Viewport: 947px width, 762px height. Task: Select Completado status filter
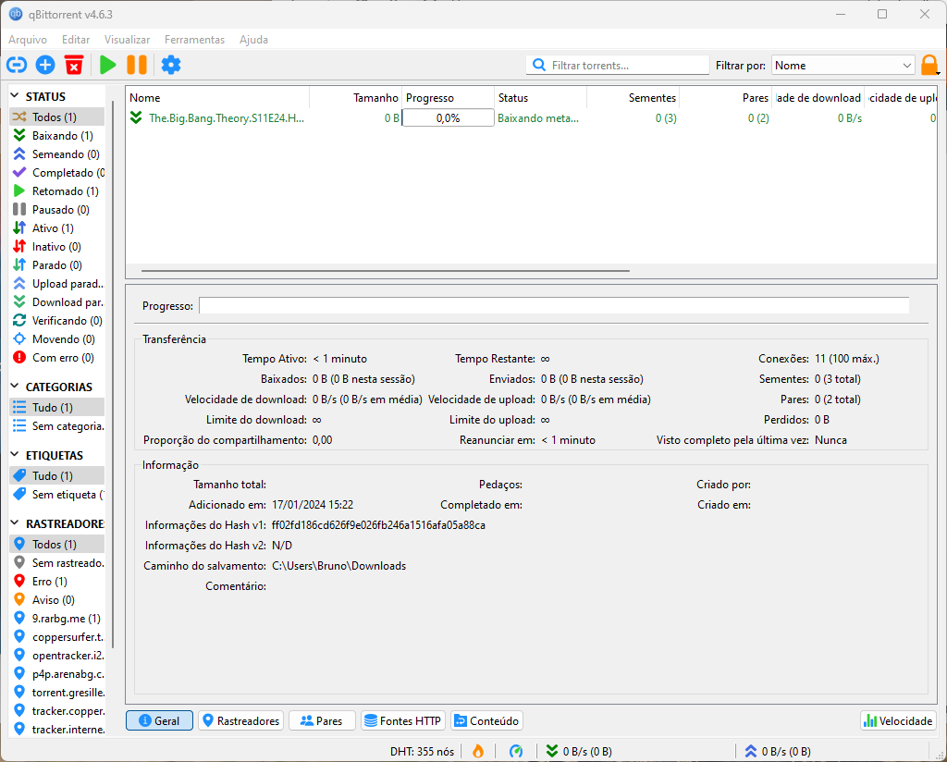57,173
